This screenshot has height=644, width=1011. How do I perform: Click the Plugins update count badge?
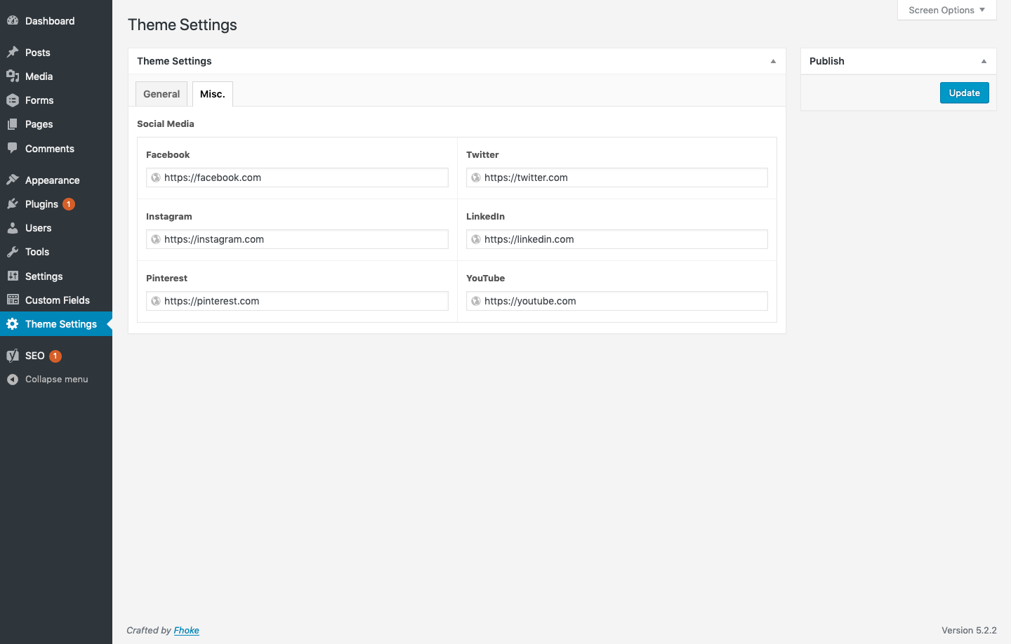point(69,204)
